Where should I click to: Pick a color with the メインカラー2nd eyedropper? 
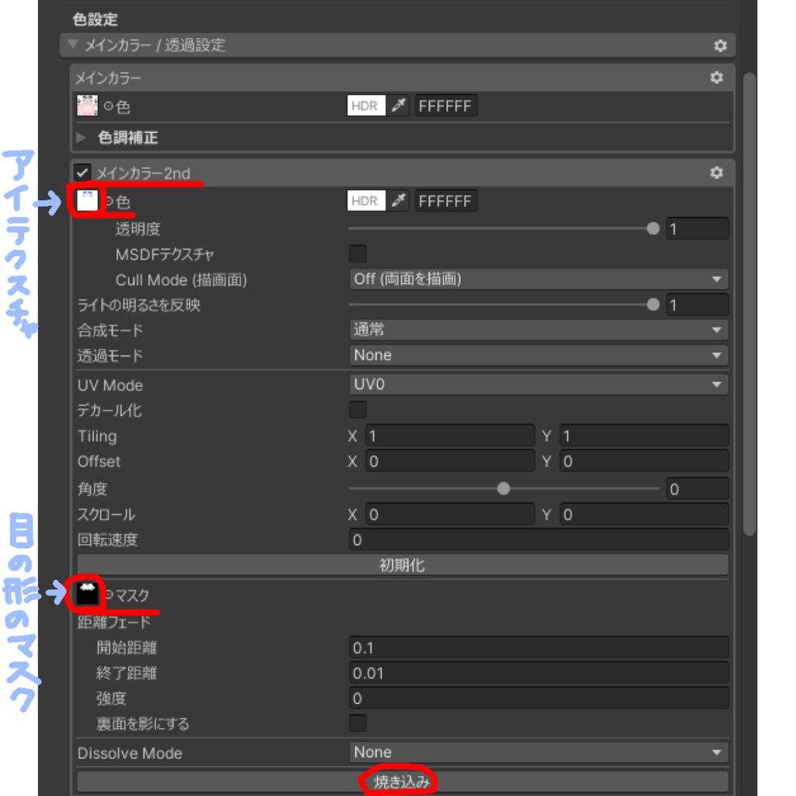(x=399, y=201)
